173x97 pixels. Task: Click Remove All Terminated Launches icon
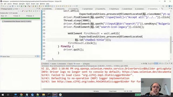146,64
